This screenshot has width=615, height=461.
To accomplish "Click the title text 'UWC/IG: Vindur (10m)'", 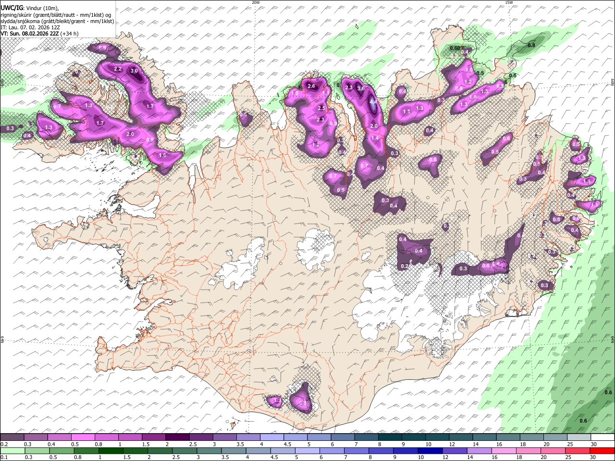I will click(30, 8).
